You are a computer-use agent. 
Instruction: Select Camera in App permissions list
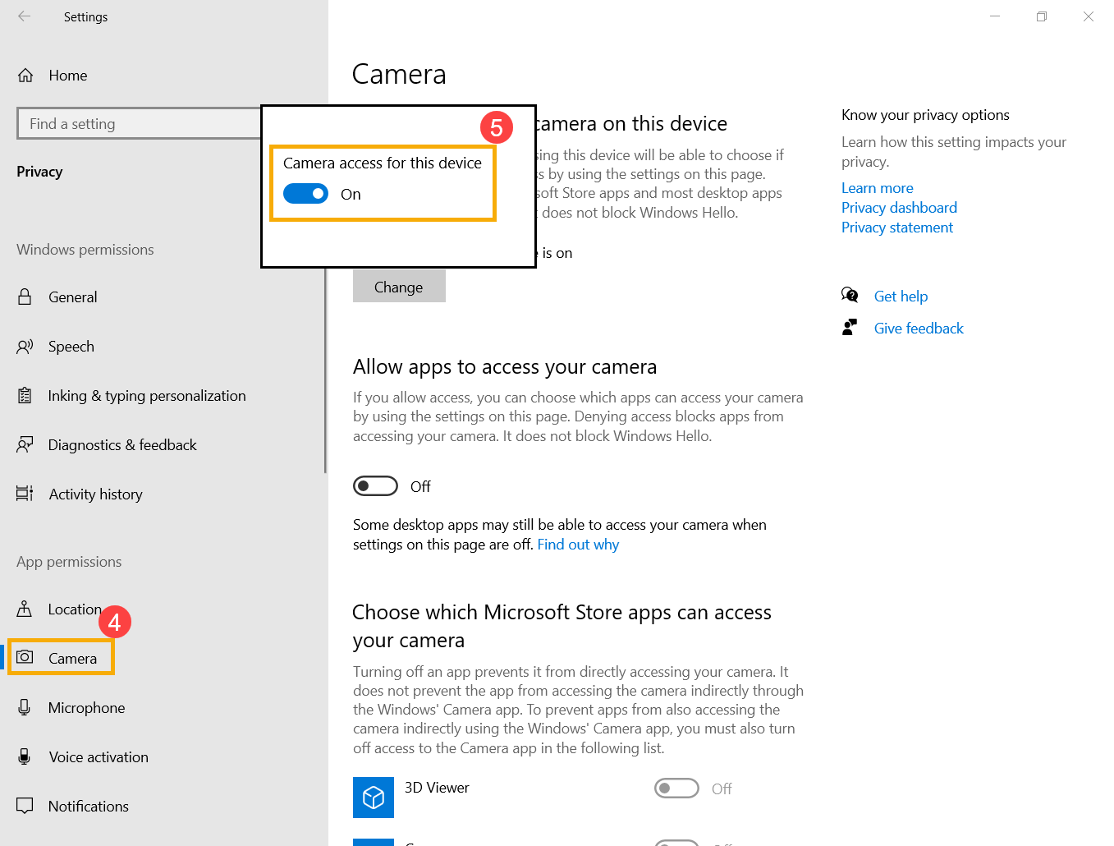pyautogui.click(x=72, y=659)
